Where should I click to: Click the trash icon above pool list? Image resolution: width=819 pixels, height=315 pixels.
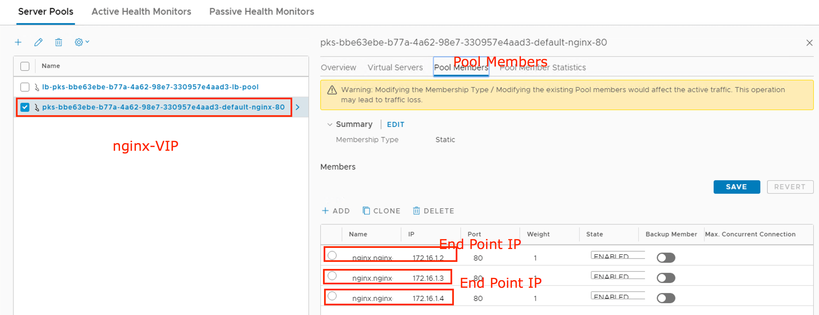(59, 42)
